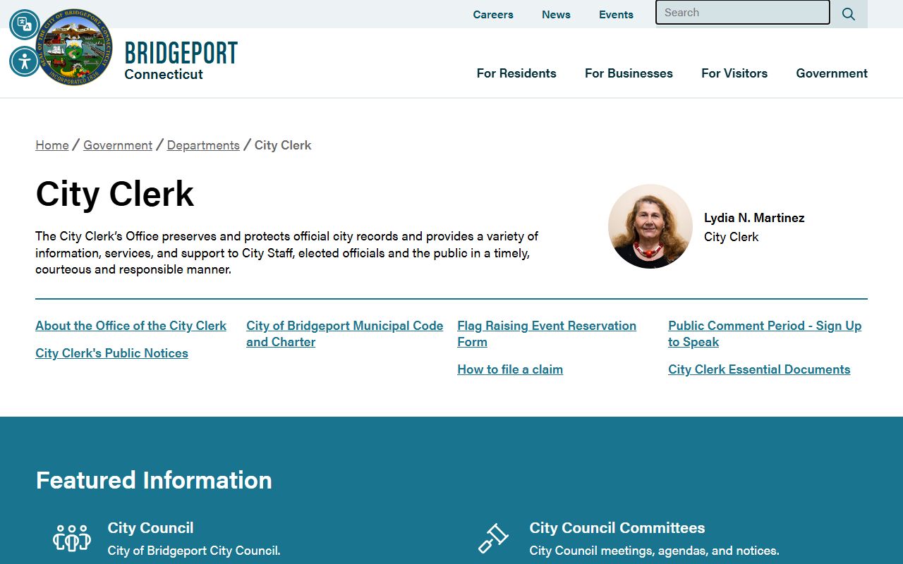This screenshot has height=564, width=903.
Task: Go to Government breadcrumb link
Action: 118,145
